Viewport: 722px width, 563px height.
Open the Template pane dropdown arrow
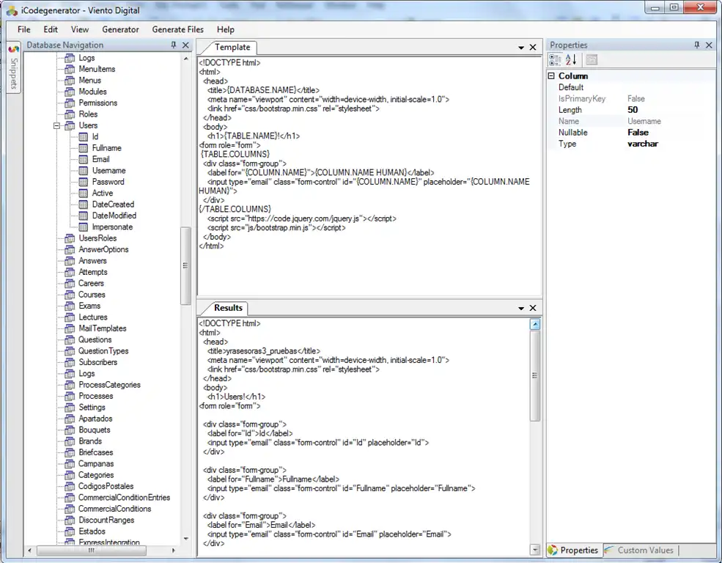tap(521, 48)
